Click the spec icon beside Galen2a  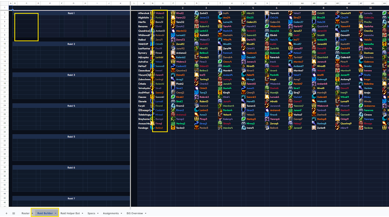pos(361,18)
